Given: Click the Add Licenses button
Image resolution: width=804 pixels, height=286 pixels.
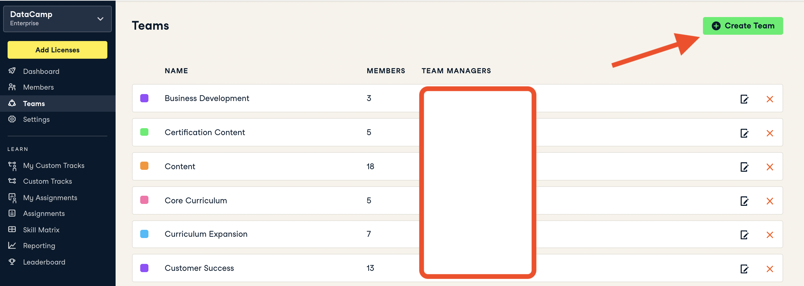Looking at the screenshot, I should pos(57,50).
